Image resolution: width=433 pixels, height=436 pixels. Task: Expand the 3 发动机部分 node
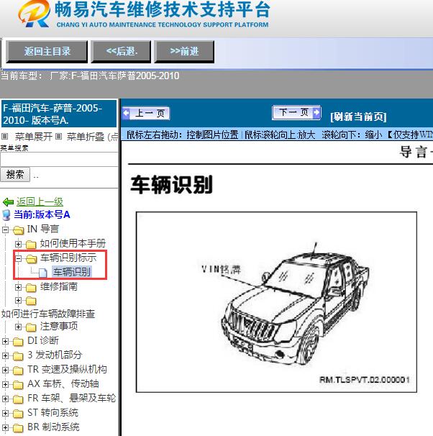pos(5,356)
